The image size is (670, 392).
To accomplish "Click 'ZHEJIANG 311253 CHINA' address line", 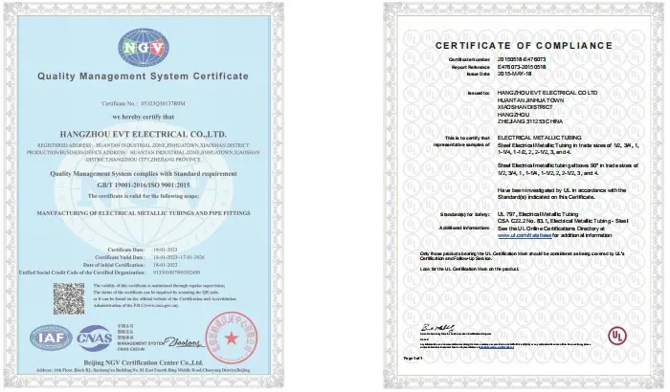I will 530,121.
